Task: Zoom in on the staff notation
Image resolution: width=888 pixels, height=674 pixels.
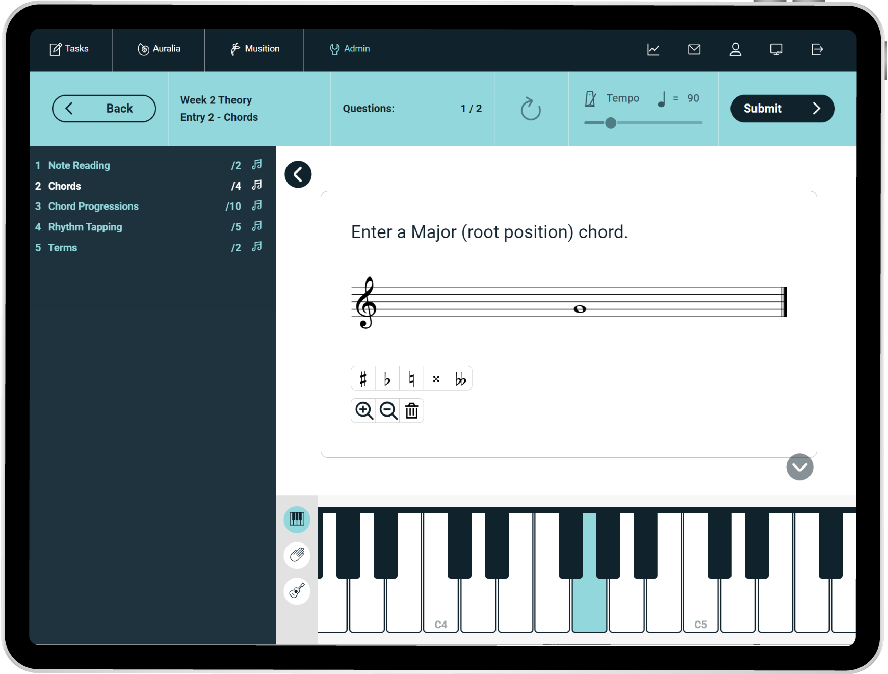Action: pos(364,410)
